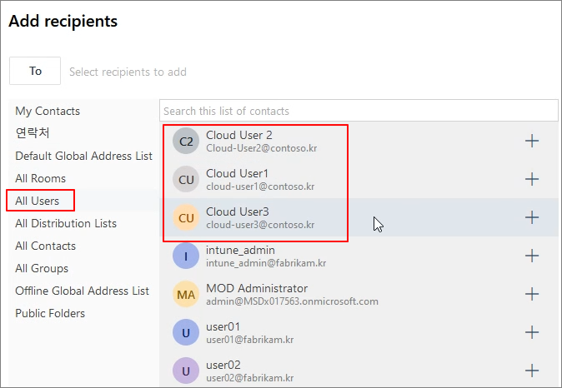Add Cloud User3 with plus icon
Image resolution: width=562 pixels, height=388 pixels.
point(532,217)
